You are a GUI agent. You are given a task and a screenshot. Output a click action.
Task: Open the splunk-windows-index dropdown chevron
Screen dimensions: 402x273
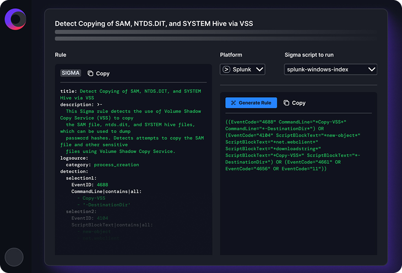(x=372, y=70)
